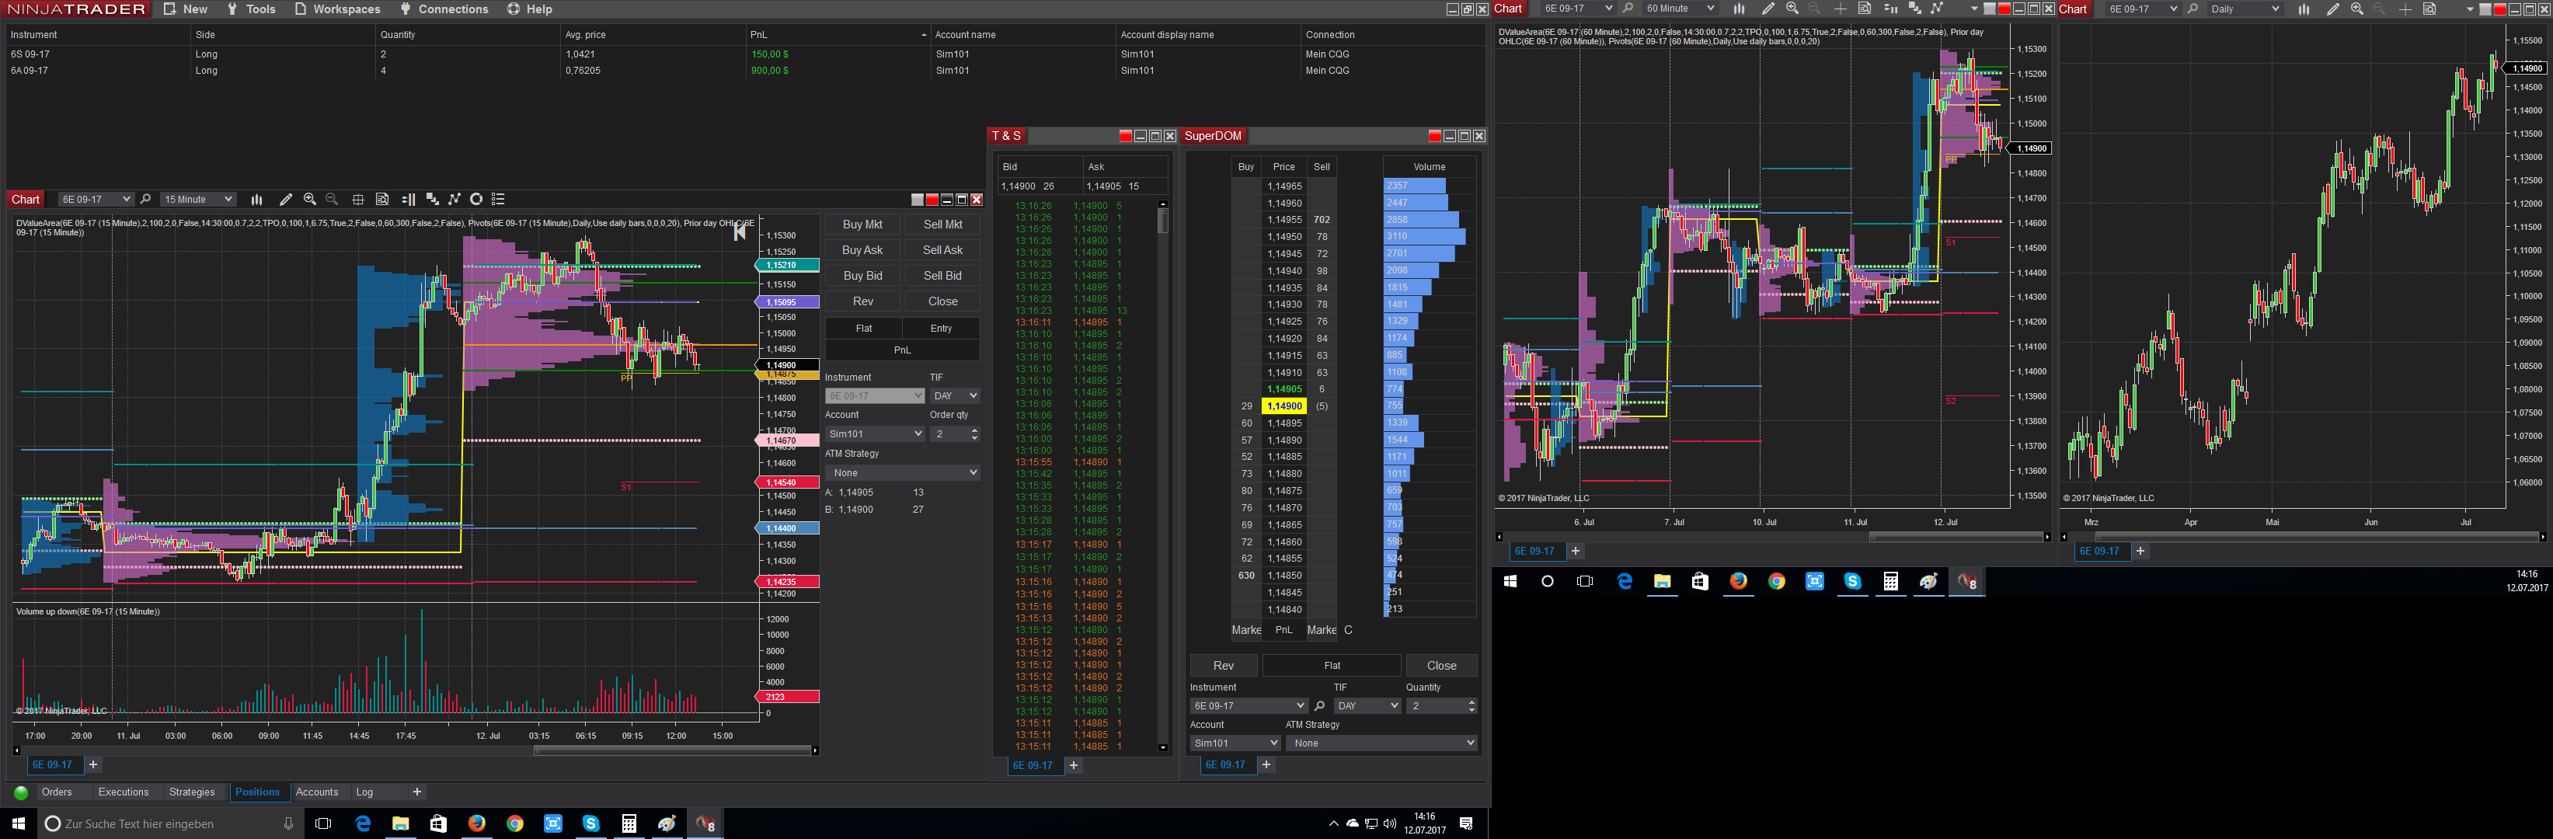Screen dimensions: 2553x839
Task: Open bar type selector in 15 Minute chart
Action: [x=256, y=199]
